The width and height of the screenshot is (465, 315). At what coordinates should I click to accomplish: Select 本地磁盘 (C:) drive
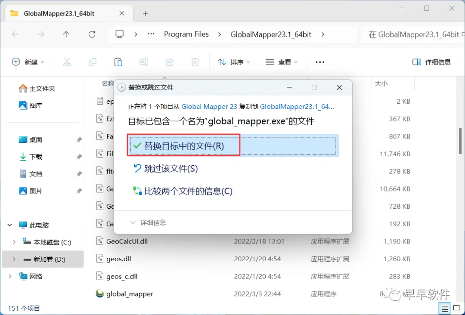tap(47, 242)
